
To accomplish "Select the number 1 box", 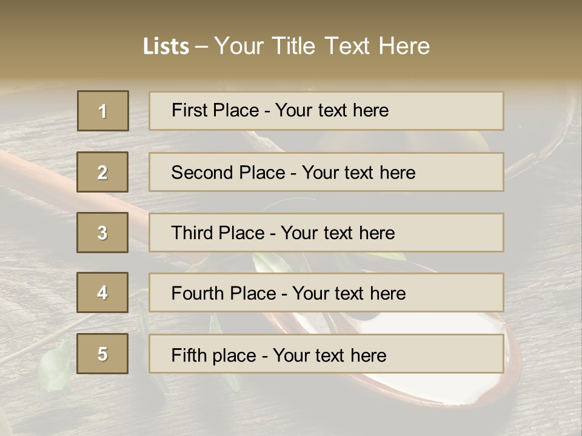I will point(102,111).
